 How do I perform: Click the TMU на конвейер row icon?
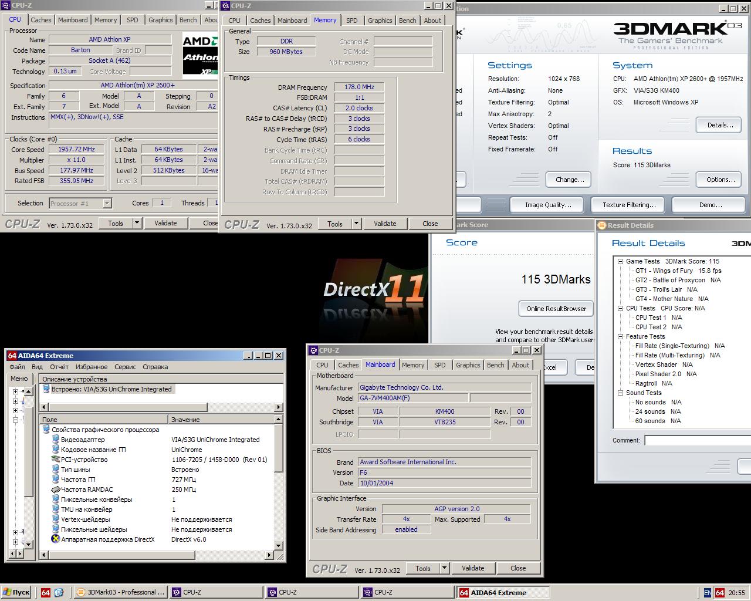point(56,509)
